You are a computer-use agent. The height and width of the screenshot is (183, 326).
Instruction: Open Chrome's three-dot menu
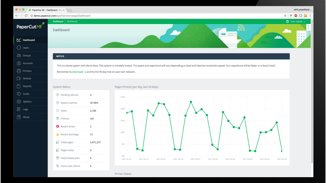click(310, 16)
